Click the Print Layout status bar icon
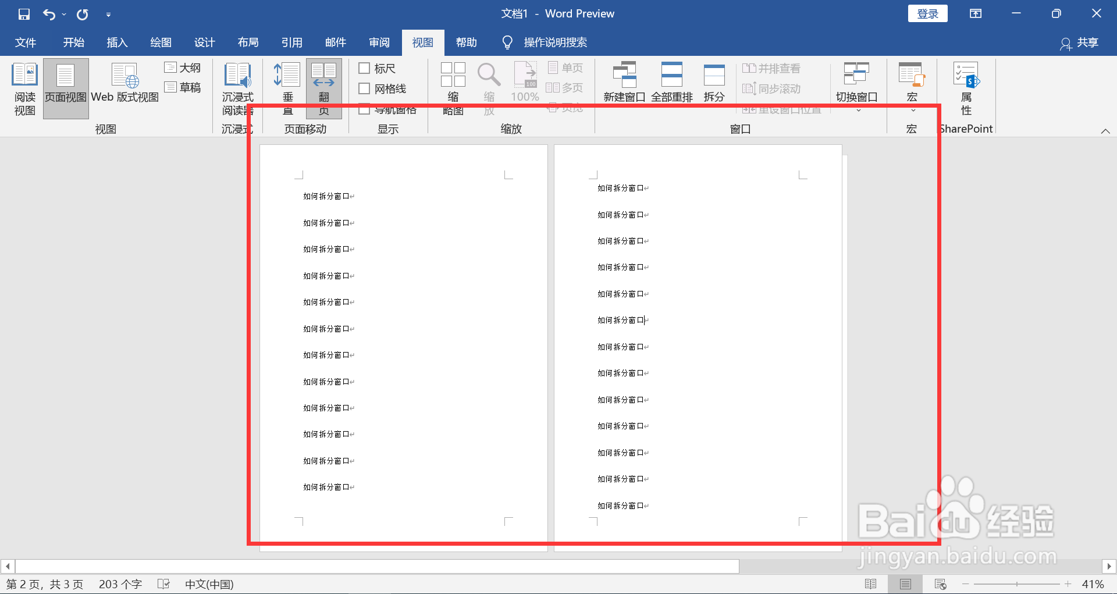Viewport: 1117px width, 594px height. [905, 584]
